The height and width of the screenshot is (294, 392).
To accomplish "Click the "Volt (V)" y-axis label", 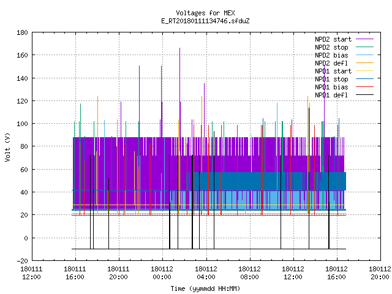I will [7, 147].
